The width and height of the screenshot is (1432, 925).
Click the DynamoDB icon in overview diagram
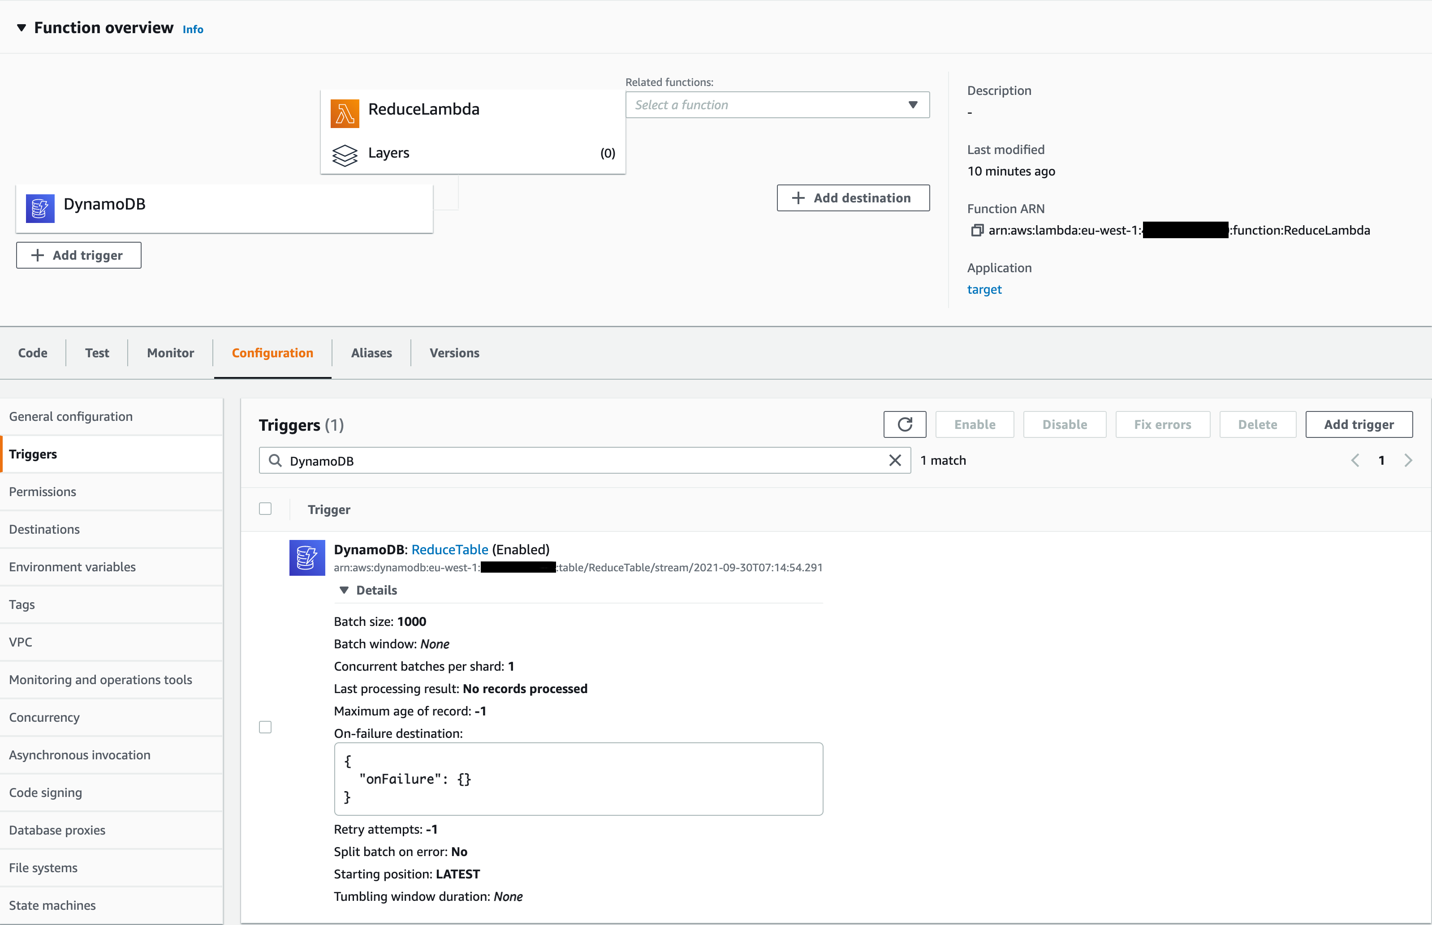pyautogui.click(x=40, y=209)
